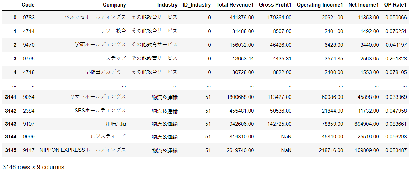This screenshot has height=173, width=412.
Task: Click the 3146 rows × 9 columns text
Action: point(33,167)
